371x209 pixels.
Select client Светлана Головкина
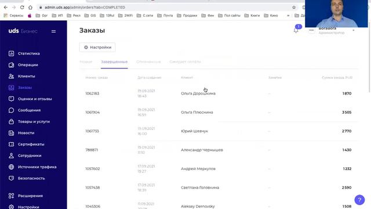[x=200, y=188]
